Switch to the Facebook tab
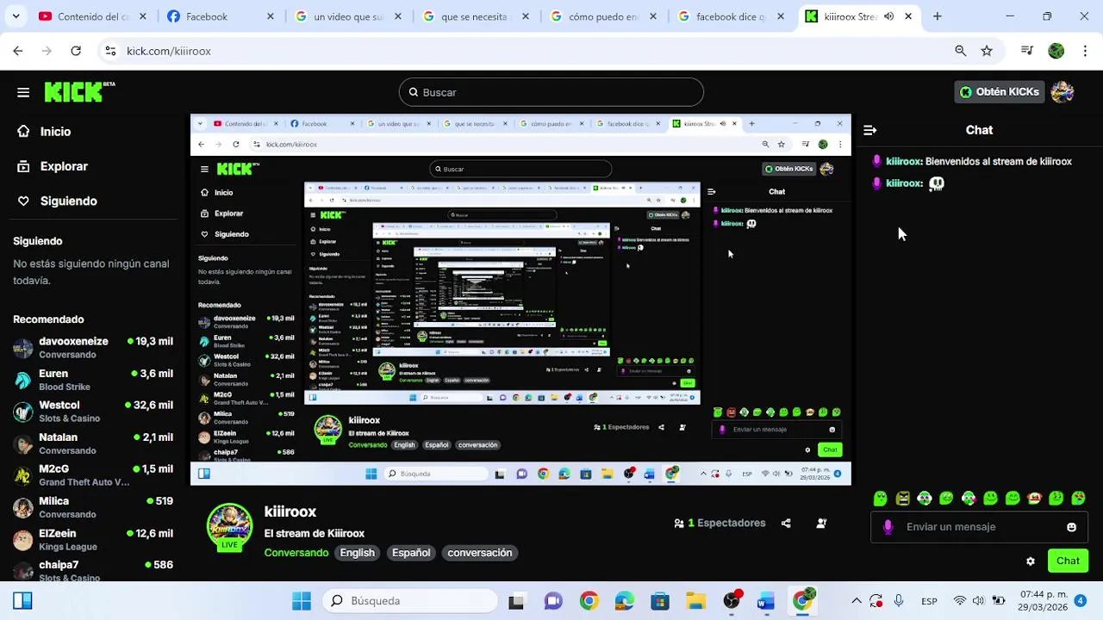This screenshot has width=1103, height=620. point(221,16)
